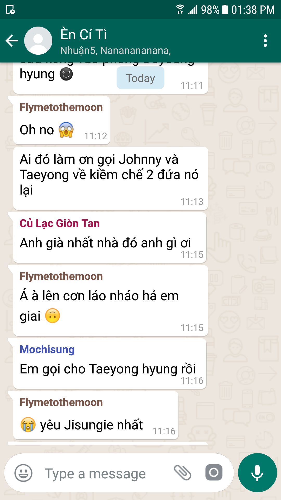Tap the Wi-Fi icon in status bar
Viewport: 281px width, 500px height.
point(180,9)
